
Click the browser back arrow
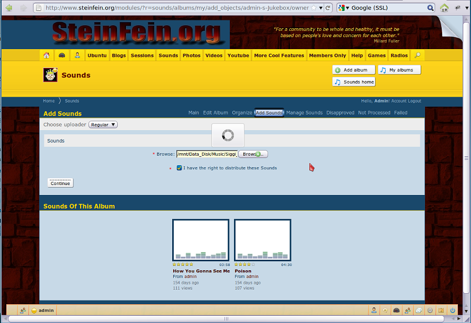9,8
